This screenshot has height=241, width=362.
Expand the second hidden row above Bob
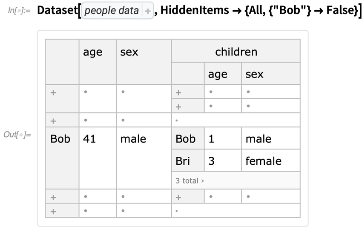pos(53,120)
